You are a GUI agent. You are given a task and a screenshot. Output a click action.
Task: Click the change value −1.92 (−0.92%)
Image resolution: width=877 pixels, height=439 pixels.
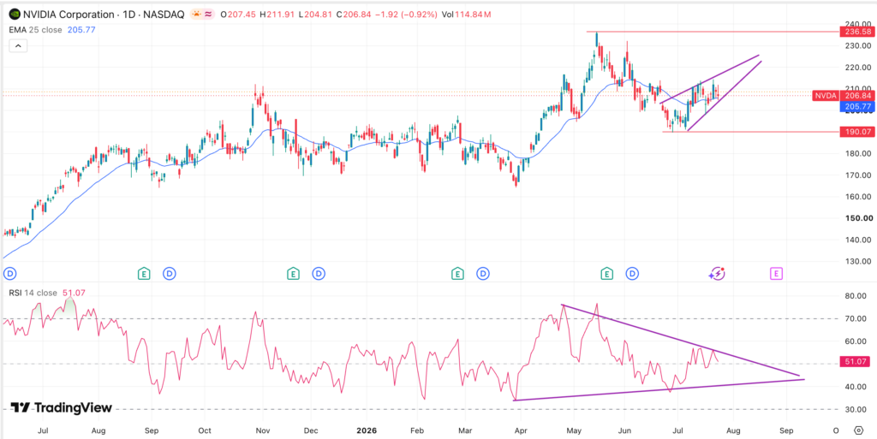(x=408, y=15)
